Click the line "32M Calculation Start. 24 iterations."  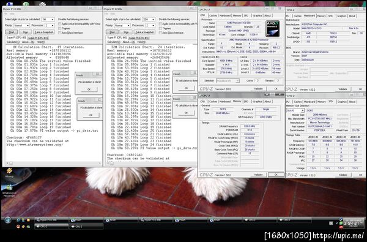(148, 47)
